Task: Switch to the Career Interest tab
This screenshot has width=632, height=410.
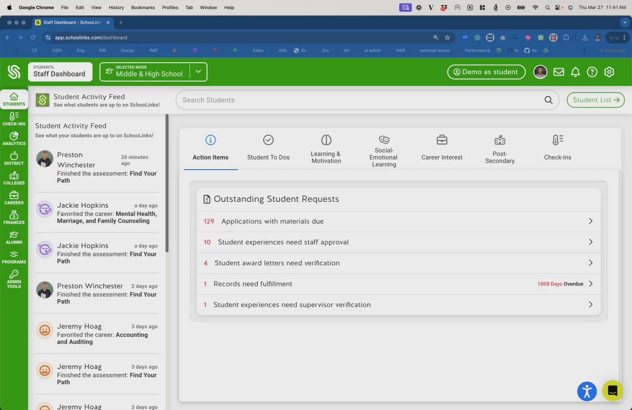Action: [442, 149]
